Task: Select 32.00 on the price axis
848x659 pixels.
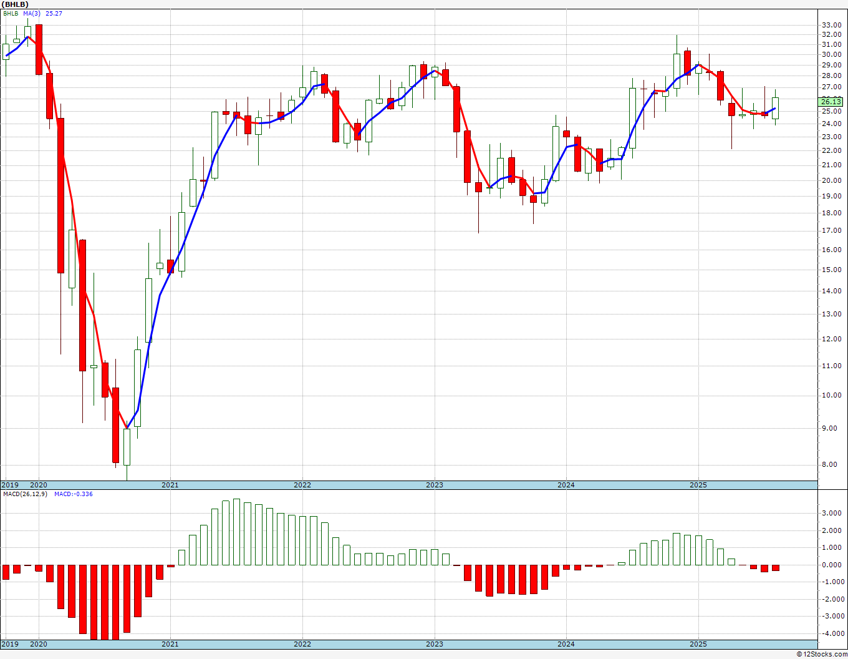Action: [831, 35]
